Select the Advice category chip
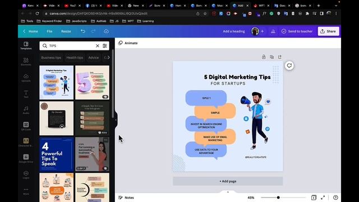The height and width of the screenshot is (202, 359). point(94,57)
